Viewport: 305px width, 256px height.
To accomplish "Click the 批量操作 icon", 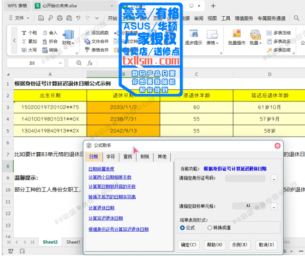I will 237,37.
